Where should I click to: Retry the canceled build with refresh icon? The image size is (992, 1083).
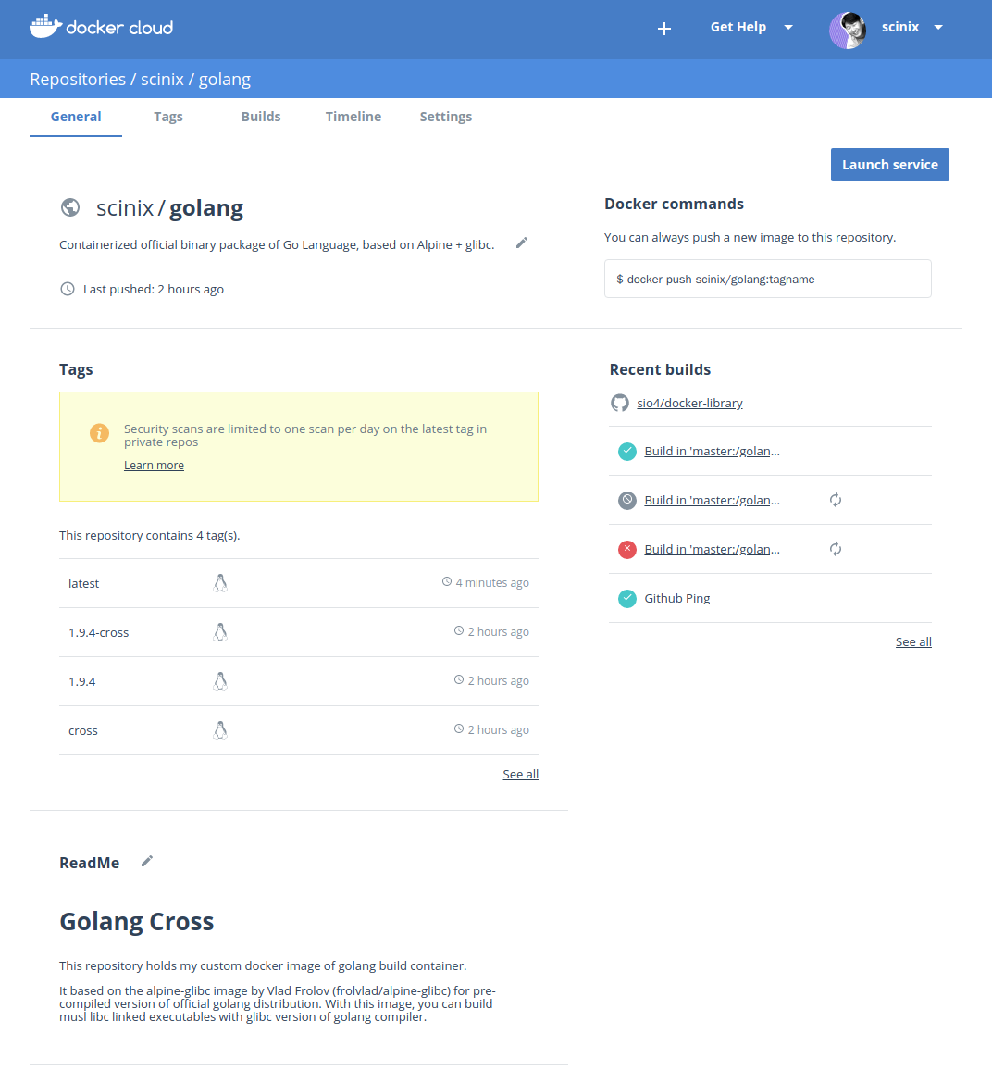click(x=835, y=500)
